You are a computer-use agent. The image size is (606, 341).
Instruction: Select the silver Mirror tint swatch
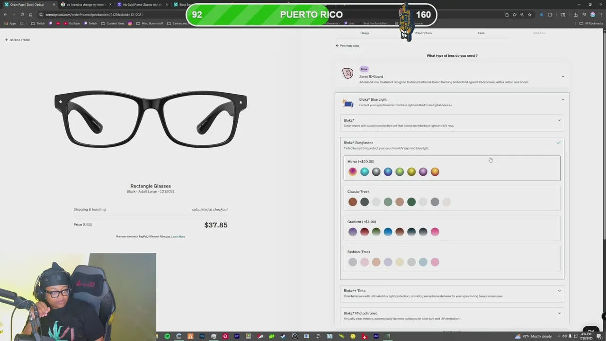(x=376, y=172)
